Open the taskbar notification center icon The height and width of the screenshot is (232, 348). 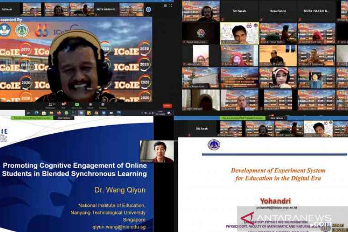coord(169,113)
